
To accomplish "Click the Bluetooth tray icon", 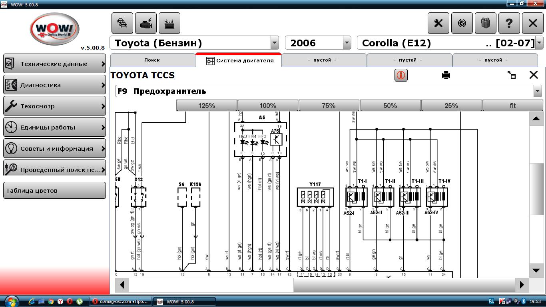I will coord(524,301).
